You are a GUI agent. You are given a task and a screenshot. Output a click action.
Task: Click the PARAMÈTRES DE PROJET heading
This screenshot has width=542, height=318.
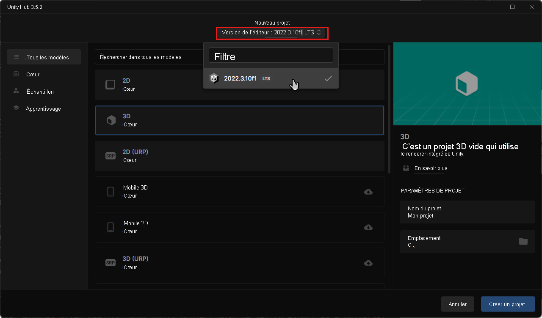(x=433, y=191)
